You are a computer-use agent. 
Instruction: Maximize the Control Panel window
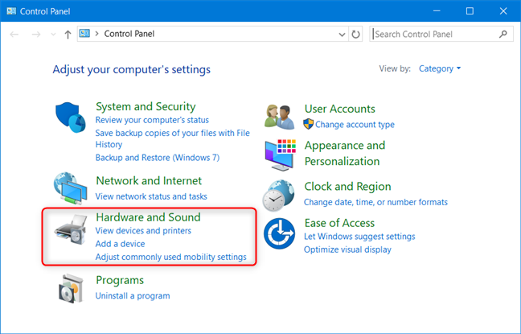click(470, 11)
